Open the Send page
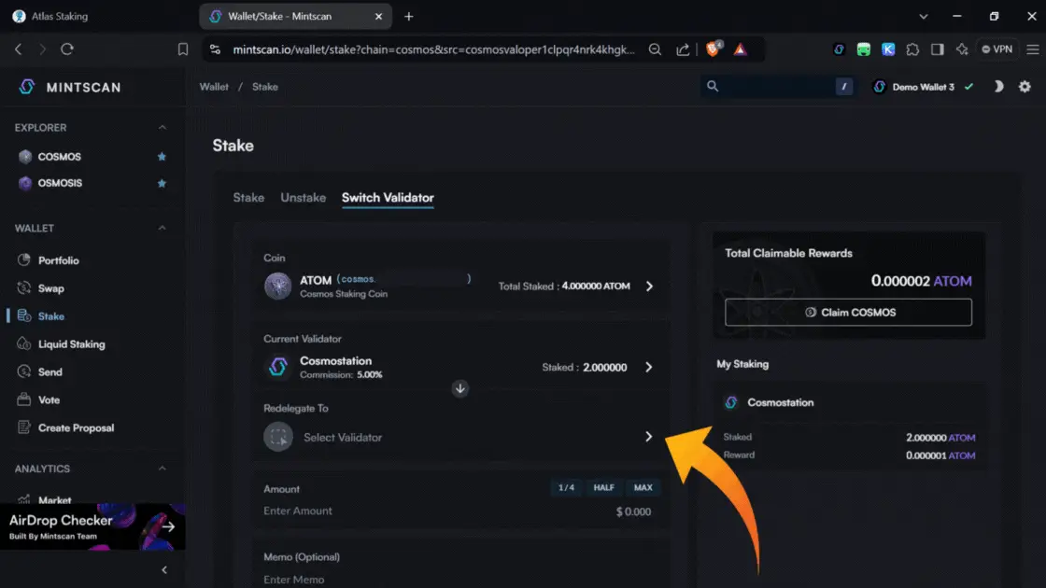The width and height of the screenshot is (1046, 588). [x=49, y=371]
